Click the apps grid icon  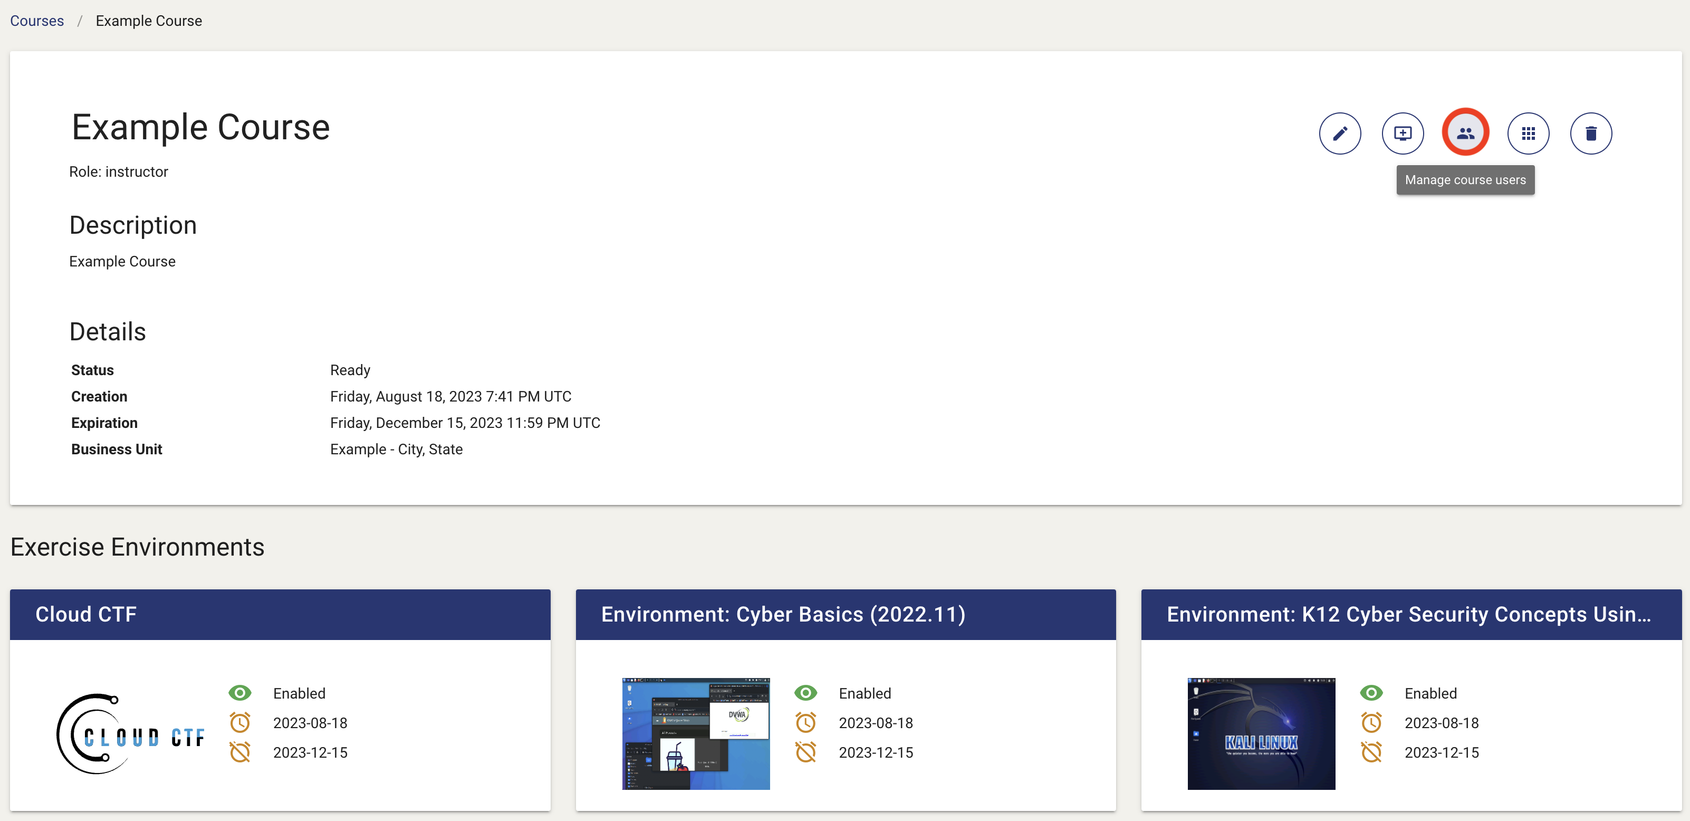tap(1529, 133)
